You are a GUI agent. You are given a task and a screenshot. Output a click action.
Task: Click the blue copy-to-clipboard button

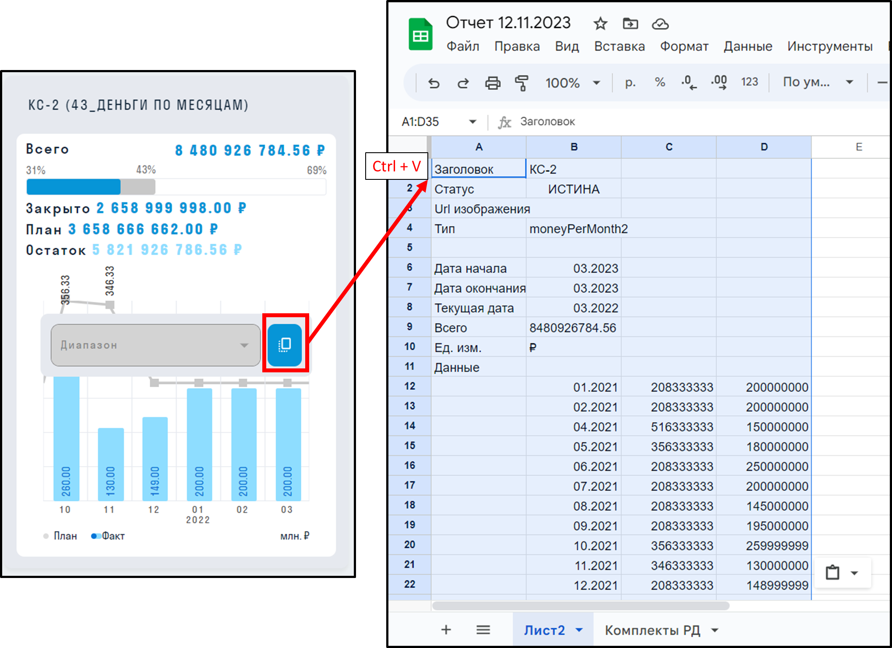[285, 345]
